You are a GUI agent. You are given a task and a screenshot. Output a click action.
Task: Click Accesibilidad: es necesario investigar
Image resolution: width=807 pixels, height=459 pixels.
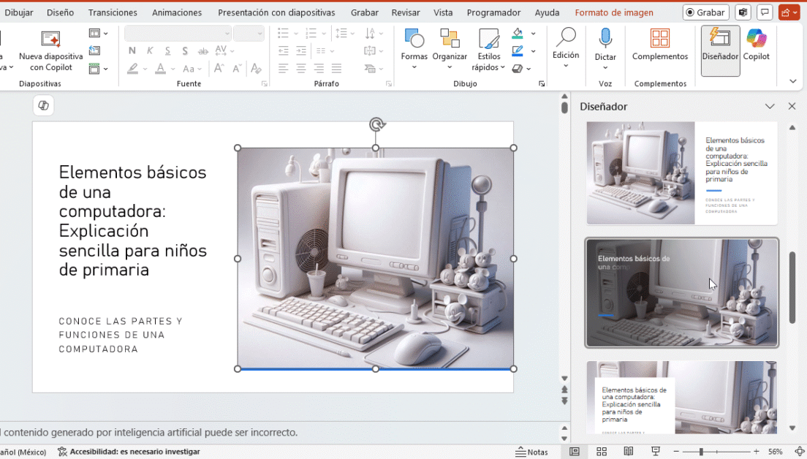tap(129, 452)
